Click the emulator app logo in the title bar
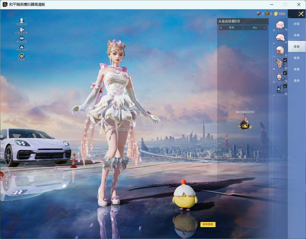The image size is (306, 239). pyautogui.click(x=5, y=4)
